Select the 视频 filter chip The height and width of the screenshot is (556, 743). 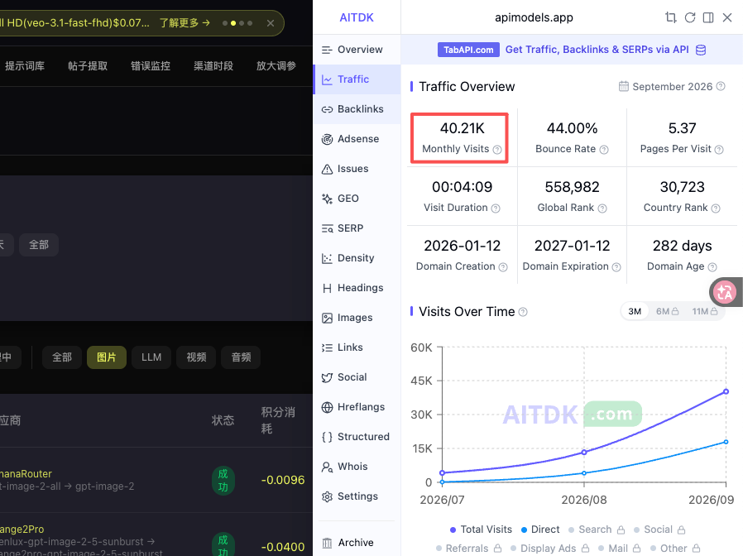[x=196, y=357]
